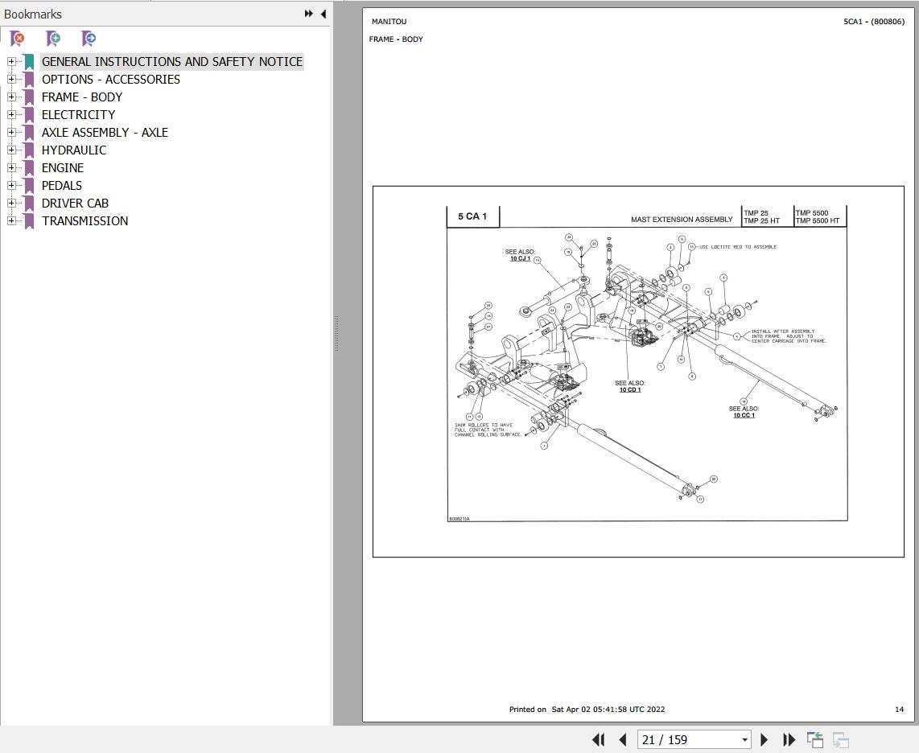The width and height of the screenshot is (919, 753).
Task: Select GENERAL INSTRUCTIONS AND SAFETY NOTICE bookmark
Action: pos(172,61)
